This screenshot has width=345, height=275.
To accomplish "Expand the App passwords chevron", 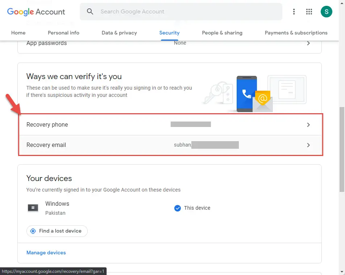I will (x=308, y=43).
